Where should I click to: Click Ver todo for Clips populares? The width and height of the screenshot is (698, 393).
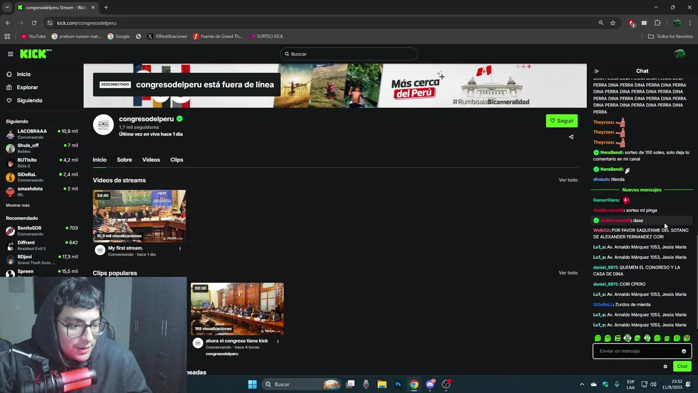coord(568,273)
